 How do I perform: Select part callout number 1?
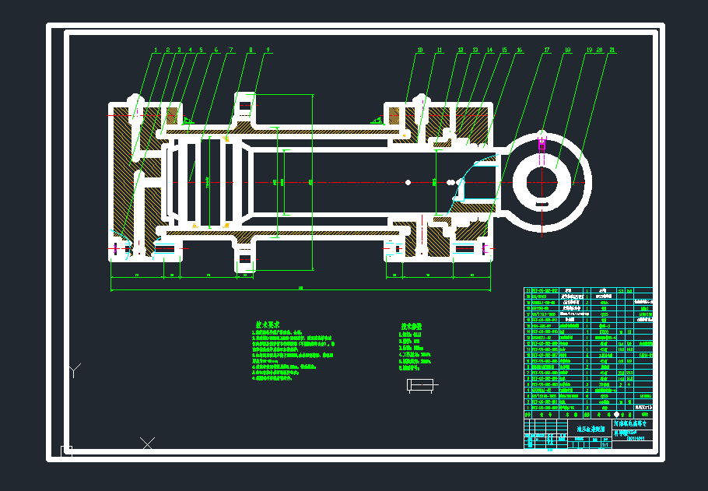156,51
